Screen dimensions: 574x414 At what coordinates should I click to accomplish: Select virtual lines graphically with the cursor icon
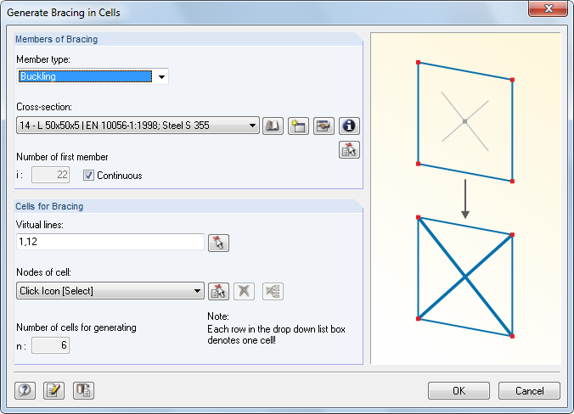point(218,243)
